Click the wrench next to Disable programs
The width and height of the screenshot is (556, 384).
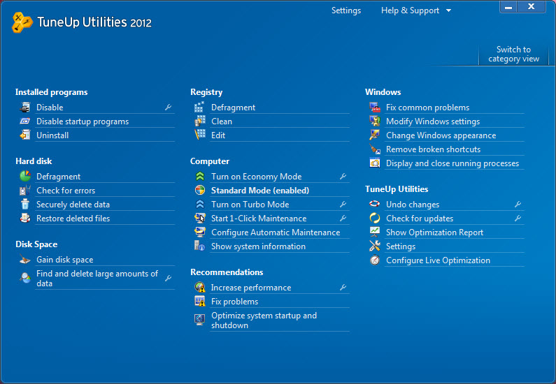[x=168, y=108]
